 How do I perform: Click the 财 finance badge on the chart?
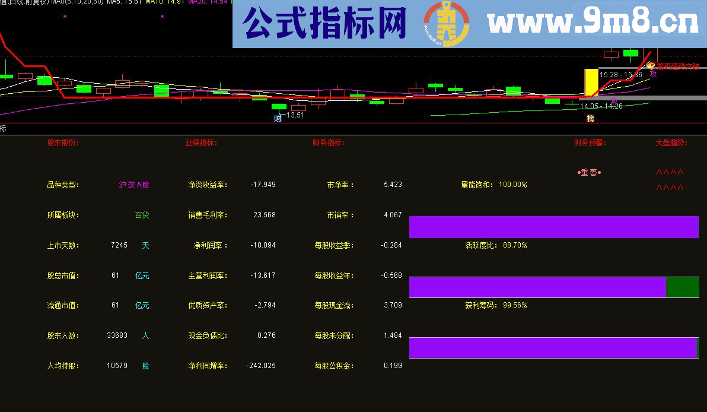pos(277,118)
